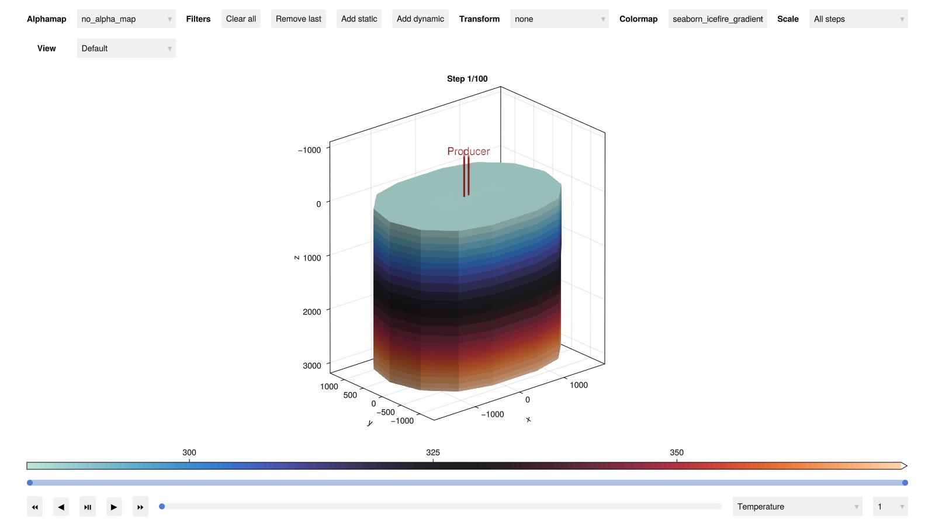Click the Remove last filter button
This screenshot has height=526, width=935.
point(298,19)
